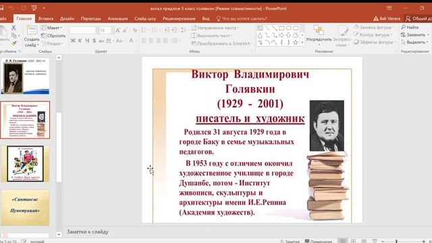Toggle underline formatting Ч

87,40
